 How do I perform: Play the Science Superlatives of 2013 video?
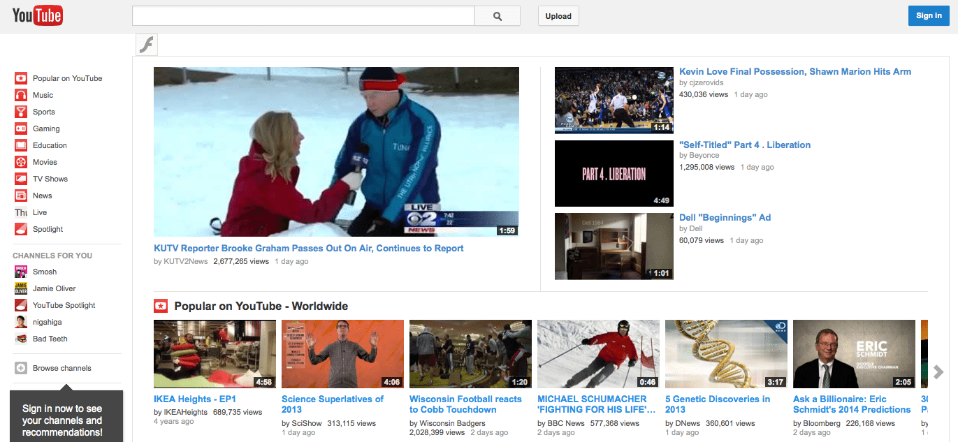click(342, 353)
